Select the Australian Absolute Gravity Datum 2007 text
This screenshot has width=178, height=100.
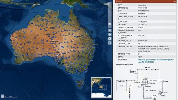[153, 49]
